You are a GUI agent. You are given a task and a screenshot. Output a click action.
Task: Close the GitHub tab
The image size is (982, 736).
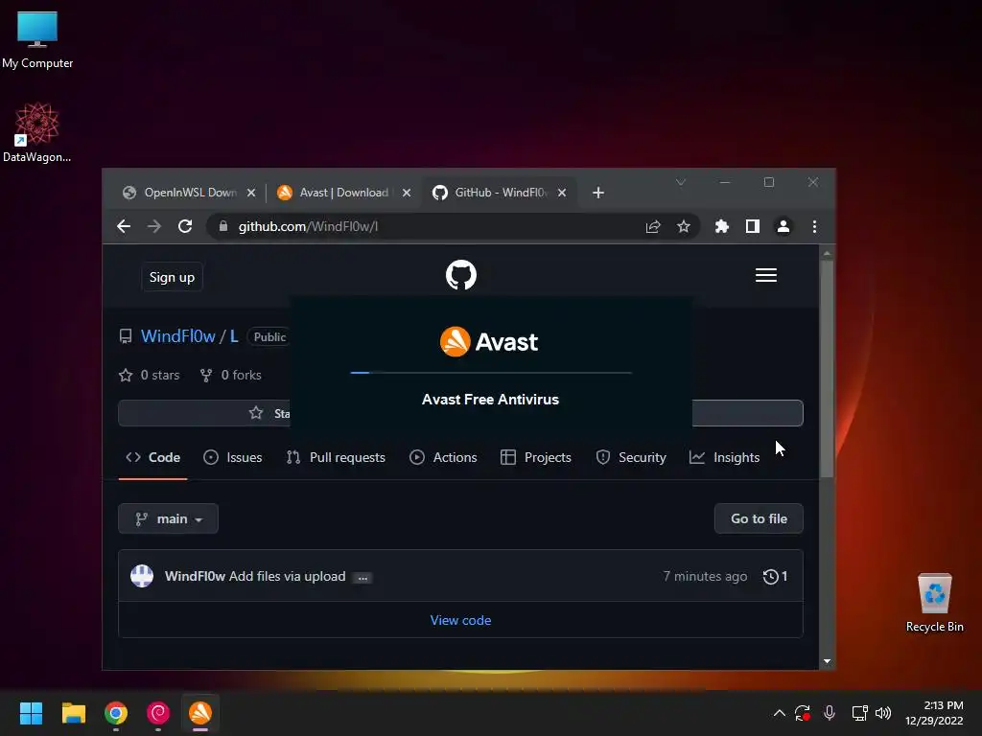[562, 193]
